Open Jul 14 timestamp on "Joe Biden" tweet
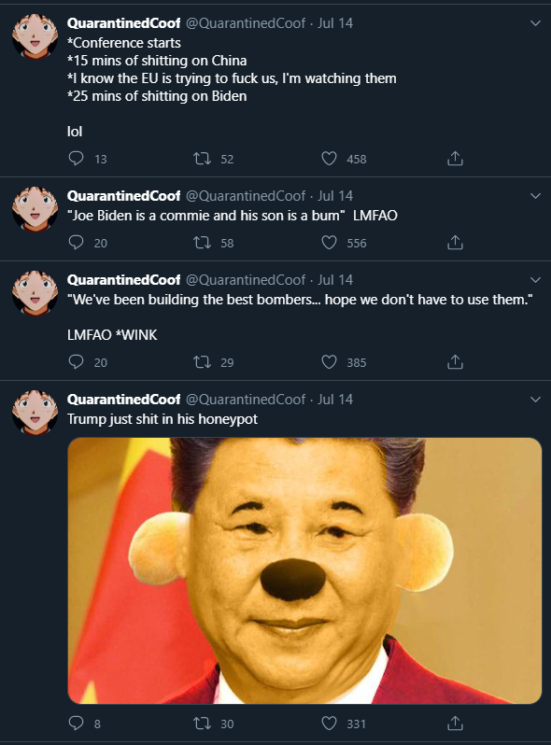551x745 pixels. (335, 196)
